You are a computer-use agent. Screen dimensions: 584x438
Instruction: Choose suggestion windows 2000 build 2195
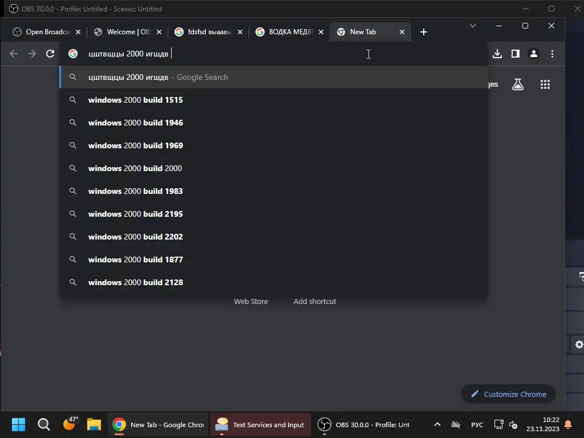(274, 214)
